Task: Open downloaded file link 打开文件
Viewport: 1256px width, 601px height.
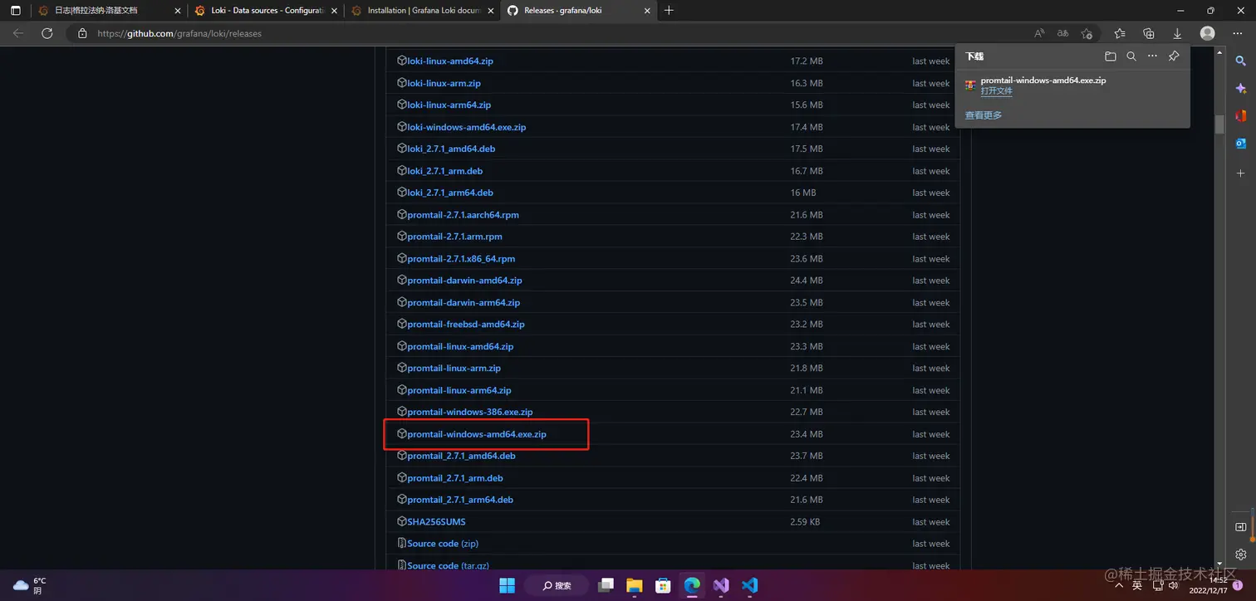Action: coord(996,90)
